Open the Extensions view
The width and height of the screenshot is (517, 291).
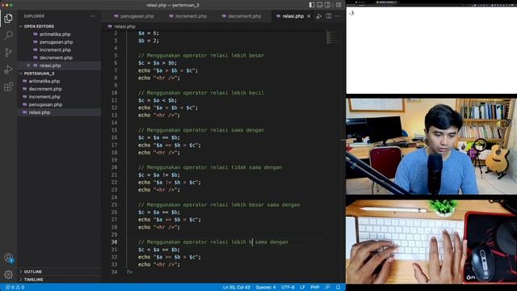(9, 86)
